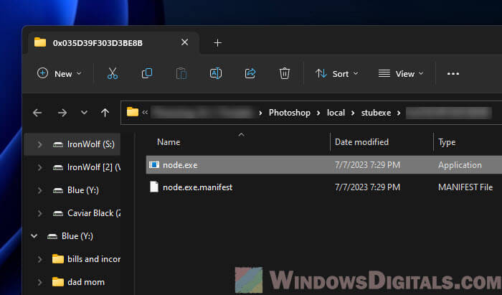Click the Rename icon in toolbar
This screenshot has height=295, width=502.
coord(215,73)
